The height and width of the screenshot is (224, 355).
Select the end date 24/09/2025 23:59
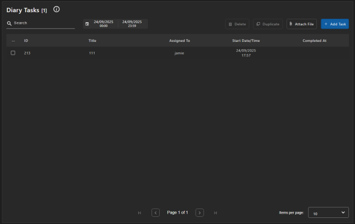[132, 24]
